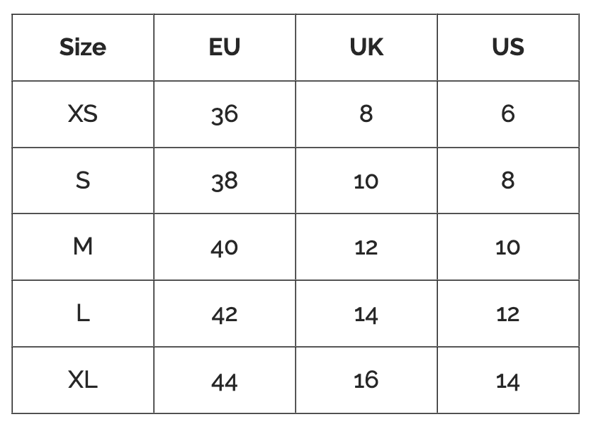Click the US 14 cell in XL row

pos(508,380)
